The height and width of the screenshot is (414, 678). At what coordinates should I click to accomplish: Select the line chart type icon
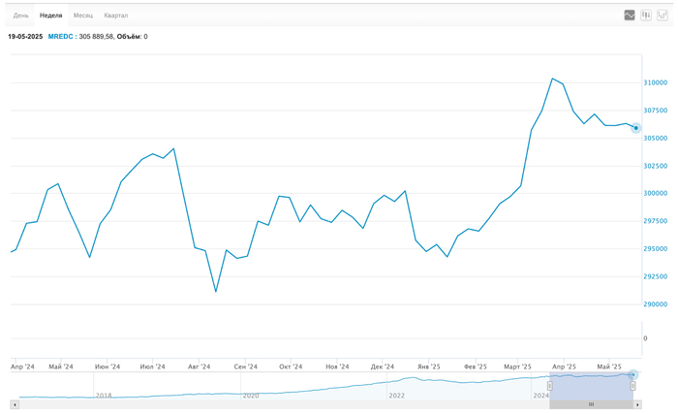pyautogui.click(x=630, y=16)
